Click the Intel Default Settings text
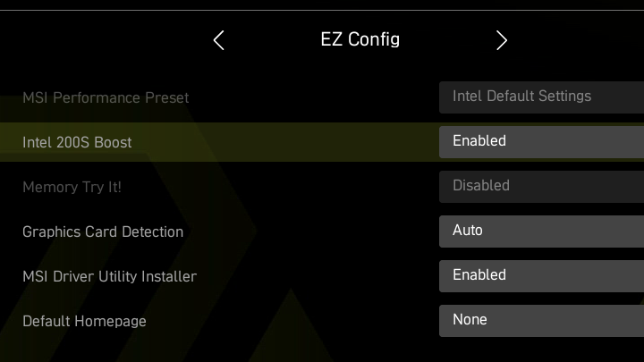 click(x=521, y=96)
